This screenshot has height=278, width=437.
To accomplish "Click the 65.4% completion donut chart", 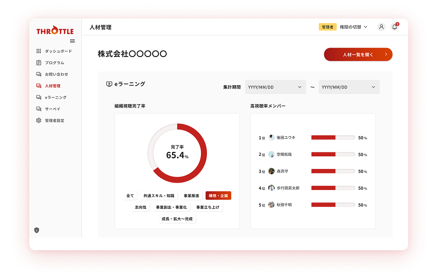I will coord(177,153).
